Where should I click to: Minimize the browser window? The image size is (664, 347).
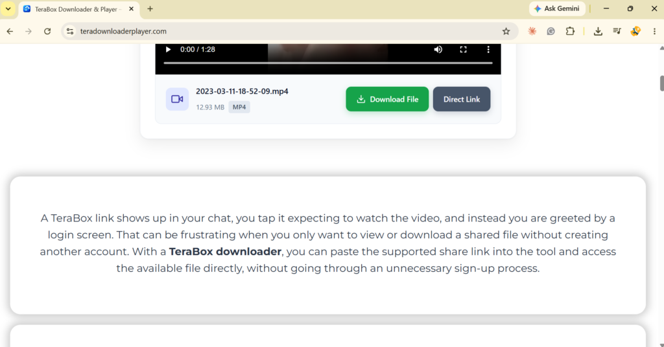(x=606, y=8)
